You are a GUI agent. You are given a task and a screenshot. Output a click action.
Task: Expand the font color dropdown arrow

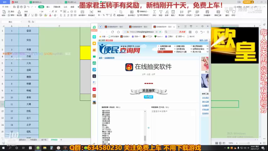pos(53,15)
